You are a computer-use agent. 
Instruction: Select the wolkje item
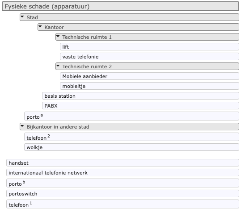coord(131,147)
